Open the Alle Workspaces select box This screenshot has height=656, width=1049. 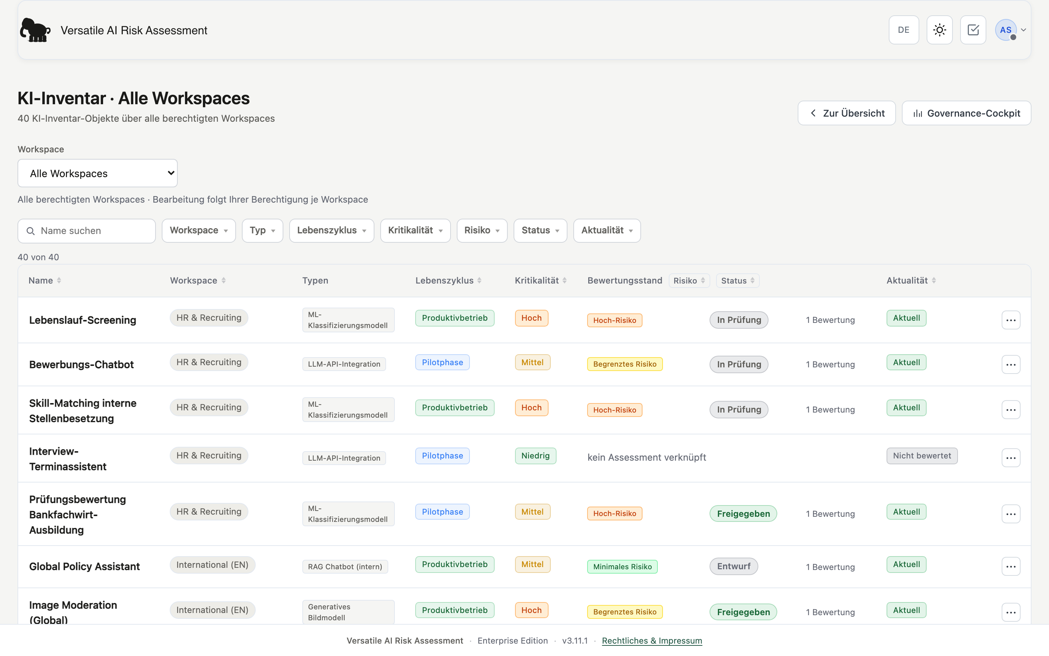98,173
